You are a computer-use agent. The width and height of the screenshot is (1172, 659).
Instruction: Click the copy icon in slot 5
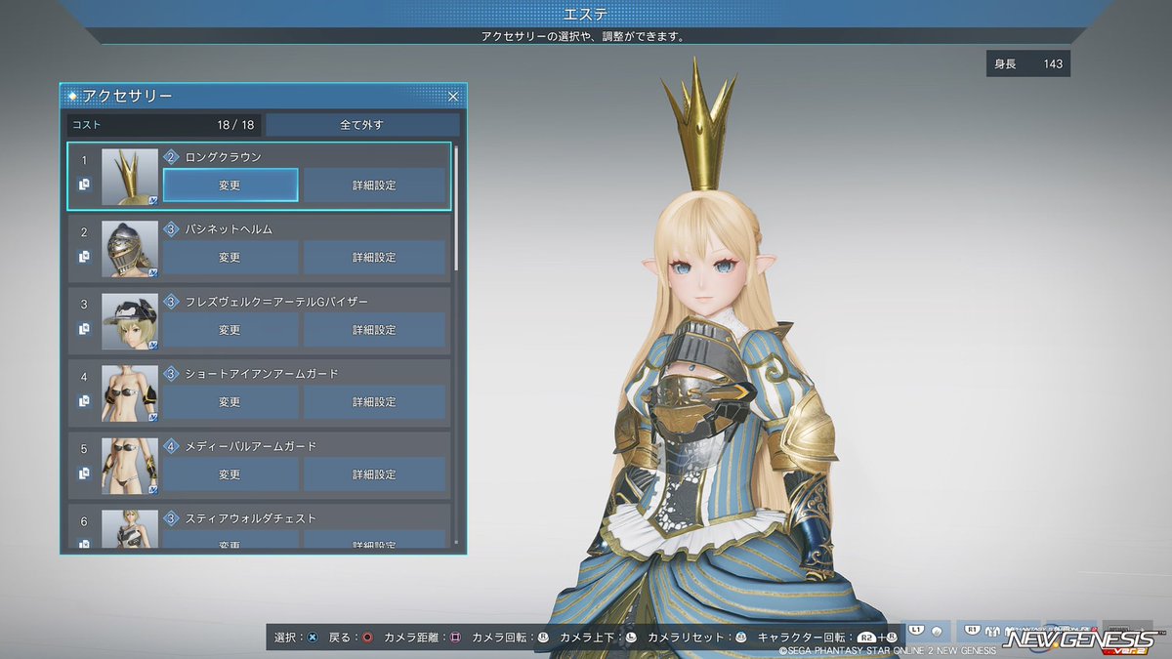click(x=85, y=473)
